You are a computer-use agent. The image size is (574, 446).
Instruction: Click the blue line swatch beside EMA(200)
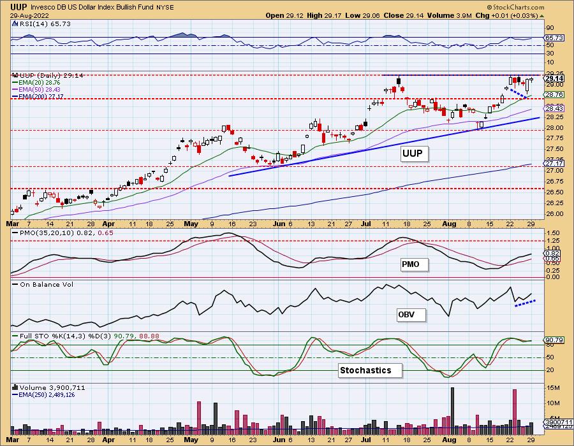15,97
